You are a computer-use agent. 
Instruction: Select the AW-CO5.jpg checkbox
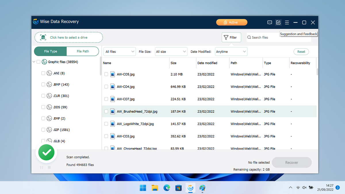[106, 74]
